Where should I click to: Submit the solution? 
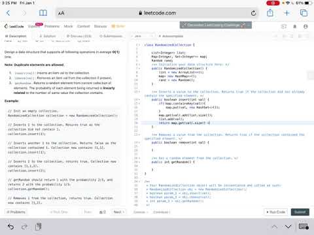pos(300,212)
